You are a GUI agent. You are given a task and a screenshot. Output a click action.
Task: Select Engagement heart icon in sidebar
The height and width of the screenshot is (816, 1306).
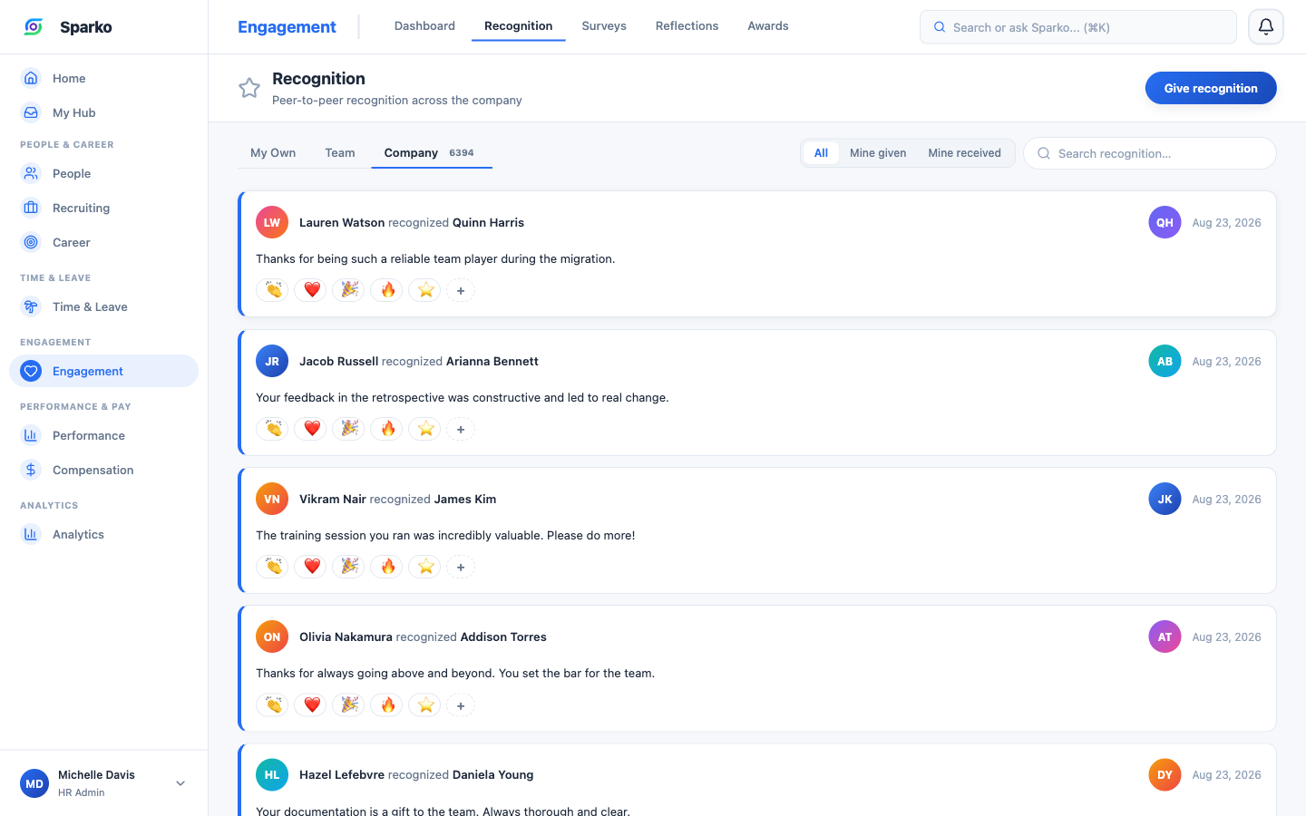(31, 371)
